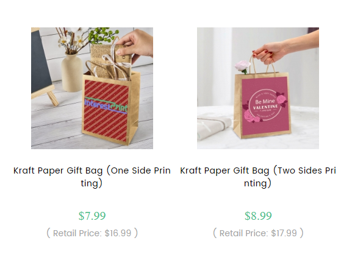Click the Retail Price: $16.99 text
Screen dimensions: 352x260
[92, 233]
